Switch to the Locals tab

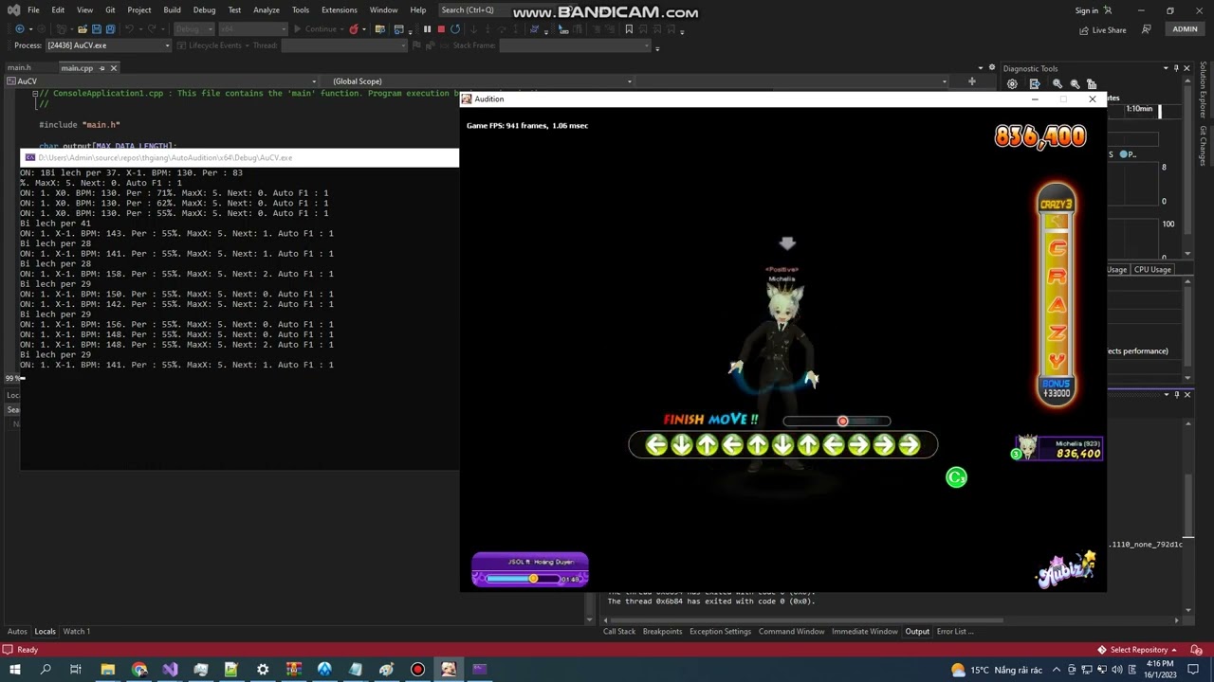coord(46,632)
